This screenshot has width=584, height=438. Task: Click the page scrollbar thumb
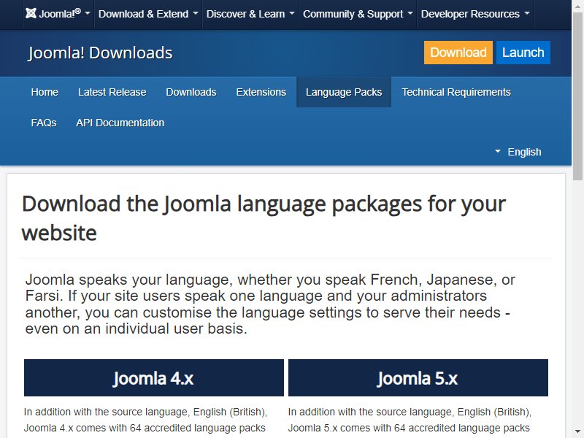click(577, 97)
